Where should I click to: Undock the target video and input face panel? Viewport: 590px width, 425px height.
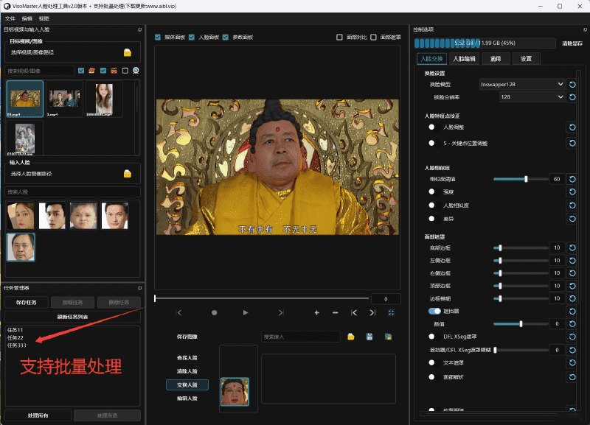pyautogui.click(x=140, y=29)
